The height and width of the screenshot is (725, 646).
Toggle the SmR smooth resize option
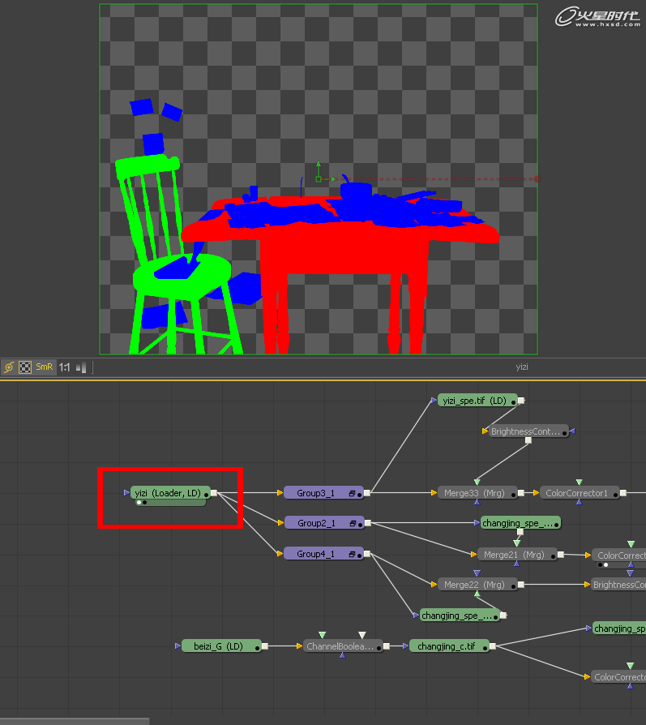pos(45,367)
